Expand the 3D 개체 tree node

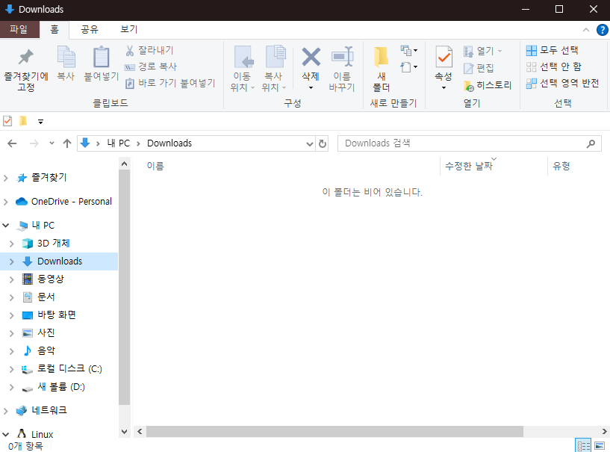(12, 244)
